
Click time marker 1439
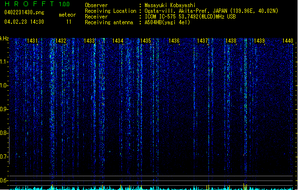coord(259,41)
